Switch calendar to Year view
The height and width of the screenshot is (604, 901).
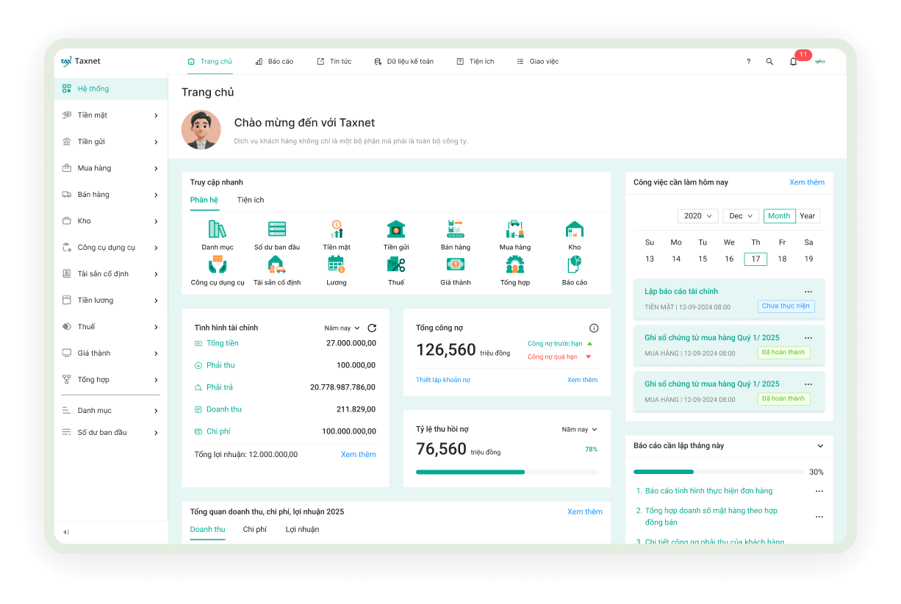point(808,216)
